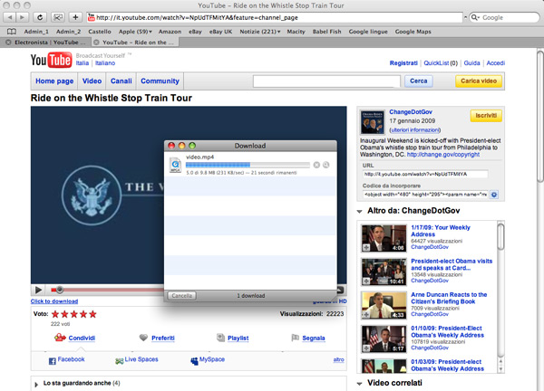This screenshot has width=544, height=391.
Task: Switch language via the Italiano link
Action: pyautogui.click(x=105, y=63)
